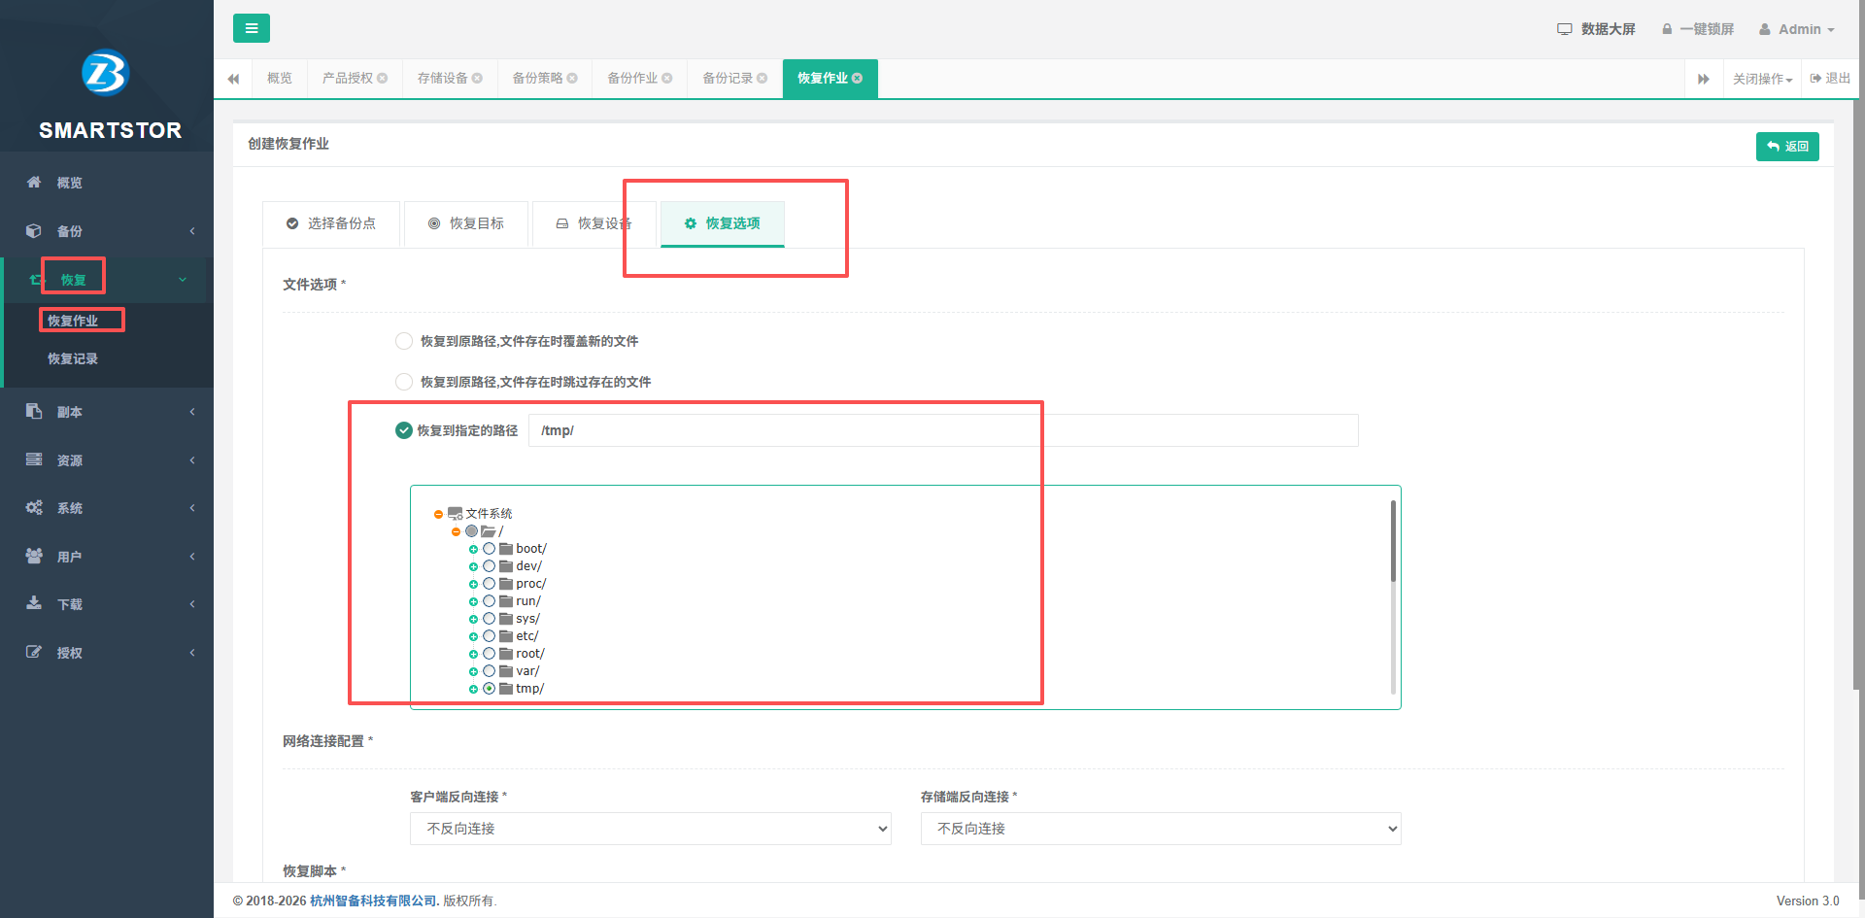Screen dimensions: 1865x918
Task: Open the 杭州智备科技有限公司 footer link
Action: click(x=374, y=901)
